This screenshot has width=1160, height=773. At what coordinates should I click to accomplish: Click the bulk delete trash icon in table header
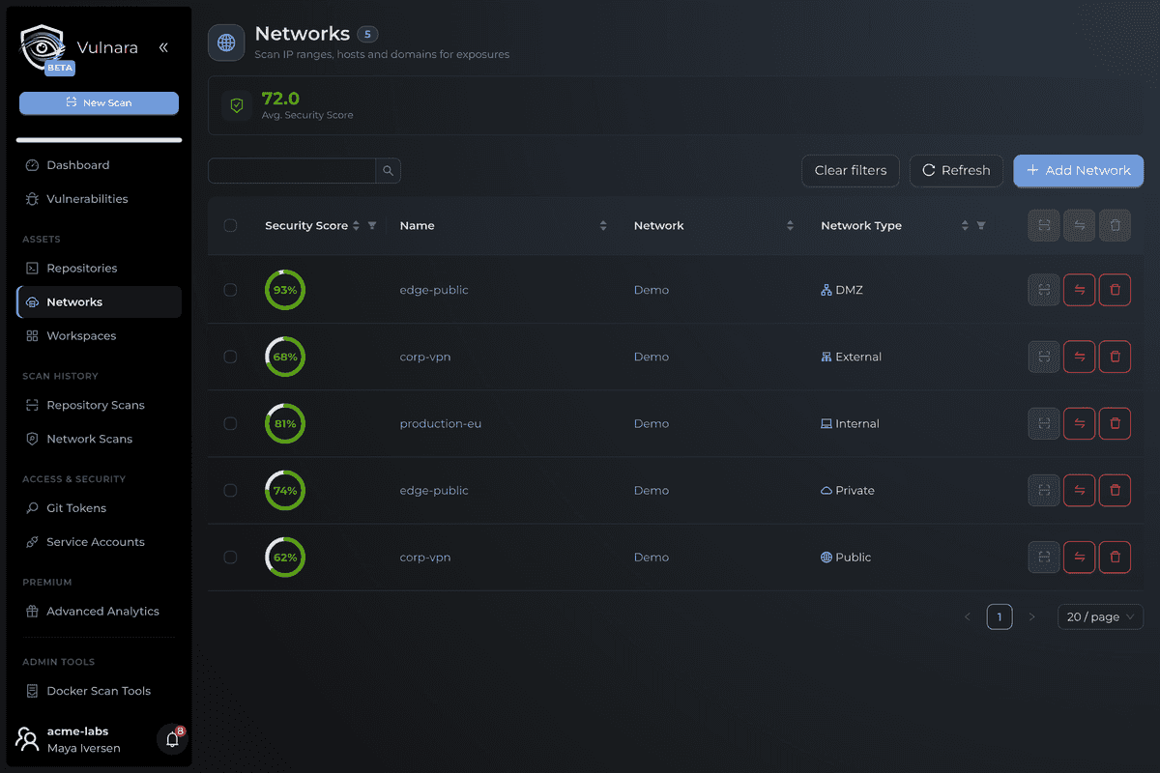point(1115,225)
